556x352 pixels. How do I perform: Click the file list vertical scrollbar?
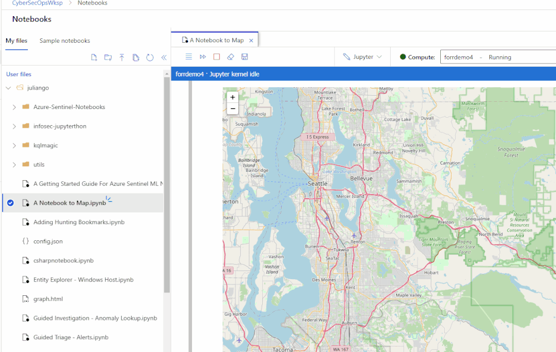click(167, 184)
